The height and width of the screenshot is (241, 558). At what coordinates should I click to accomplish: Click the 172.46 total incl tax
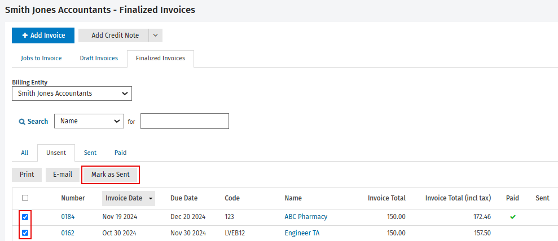pyautogui.click(x=481, y=217)
